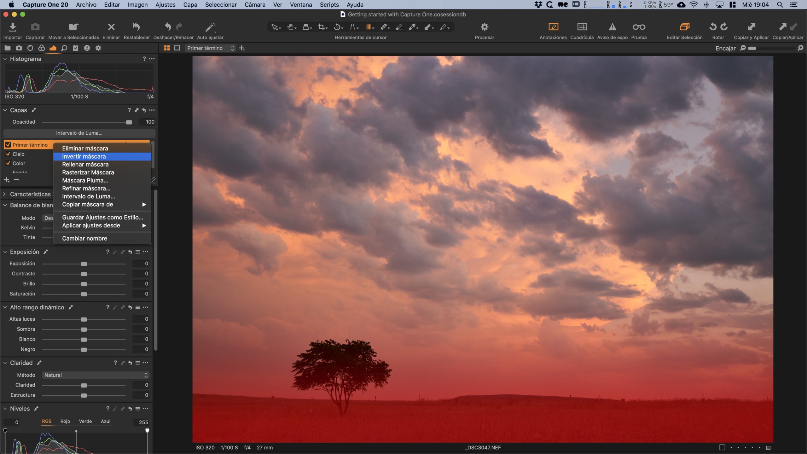
Task: Open the Primer término layer selector
Action: click(211, 48)
